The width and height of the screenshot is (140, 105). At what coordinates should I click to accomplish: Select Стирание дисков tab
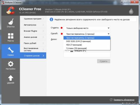tap(33, 55)
